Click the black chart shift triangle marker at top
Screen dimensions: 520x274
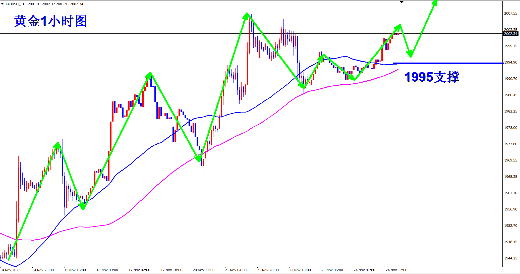click(x=401, y=2)
